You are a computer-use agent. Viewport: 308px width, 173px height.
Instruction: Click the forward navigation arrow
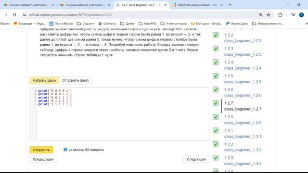coord(6,15)
